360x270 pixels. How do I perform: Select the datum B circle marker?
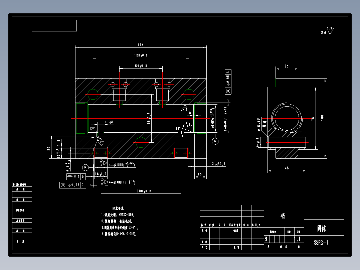pos(85,167)
